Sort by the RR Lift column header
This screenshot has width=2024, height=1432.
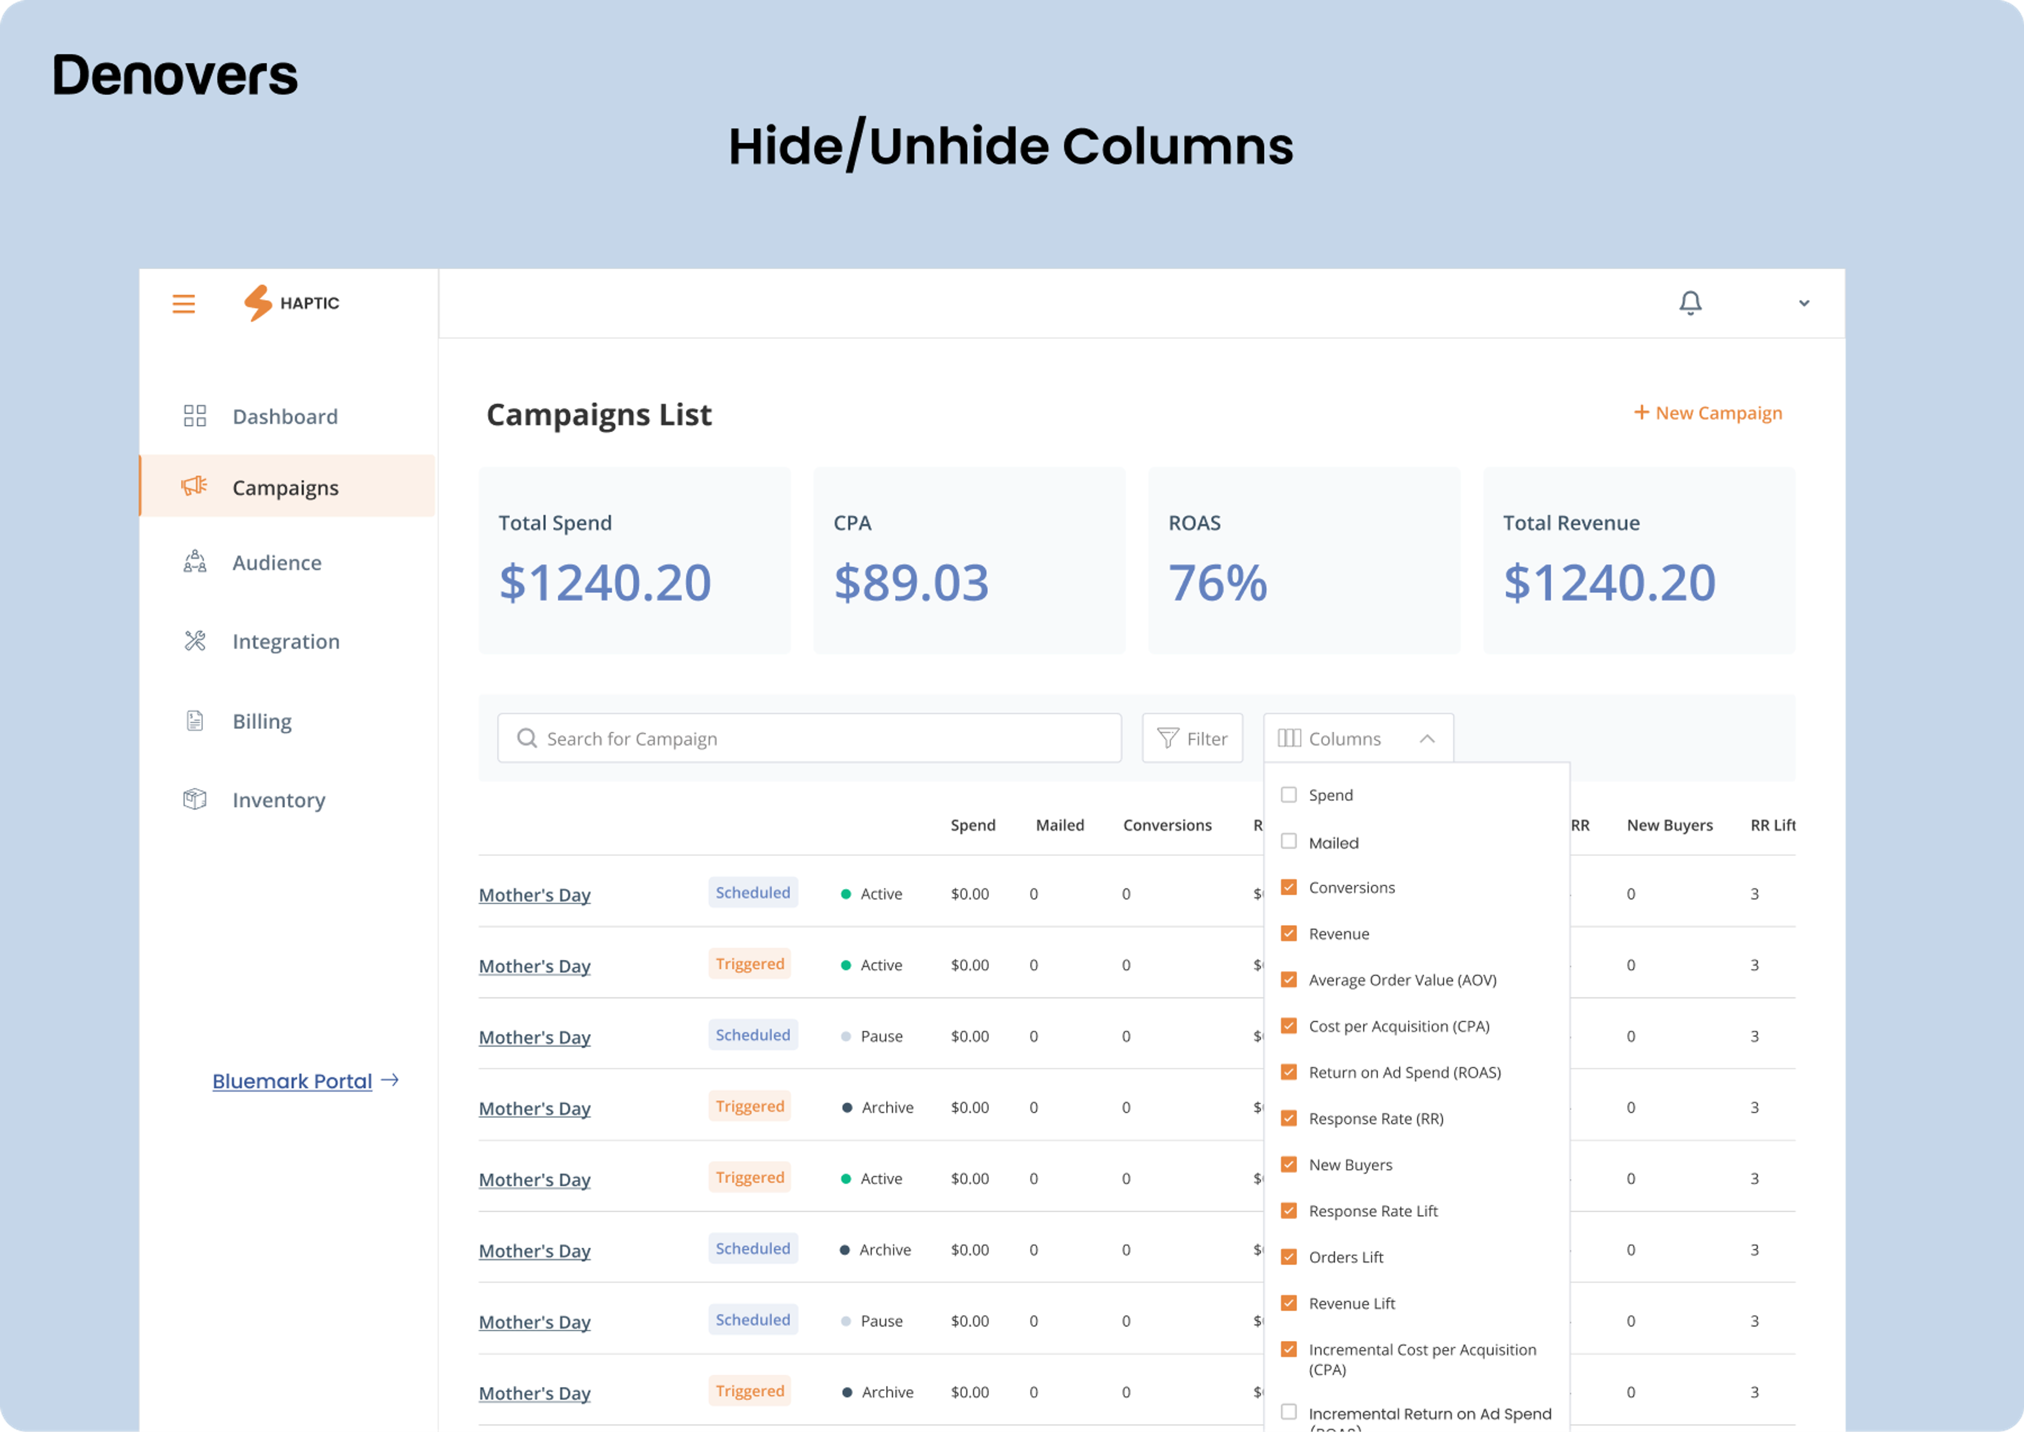pos(1773,826)
